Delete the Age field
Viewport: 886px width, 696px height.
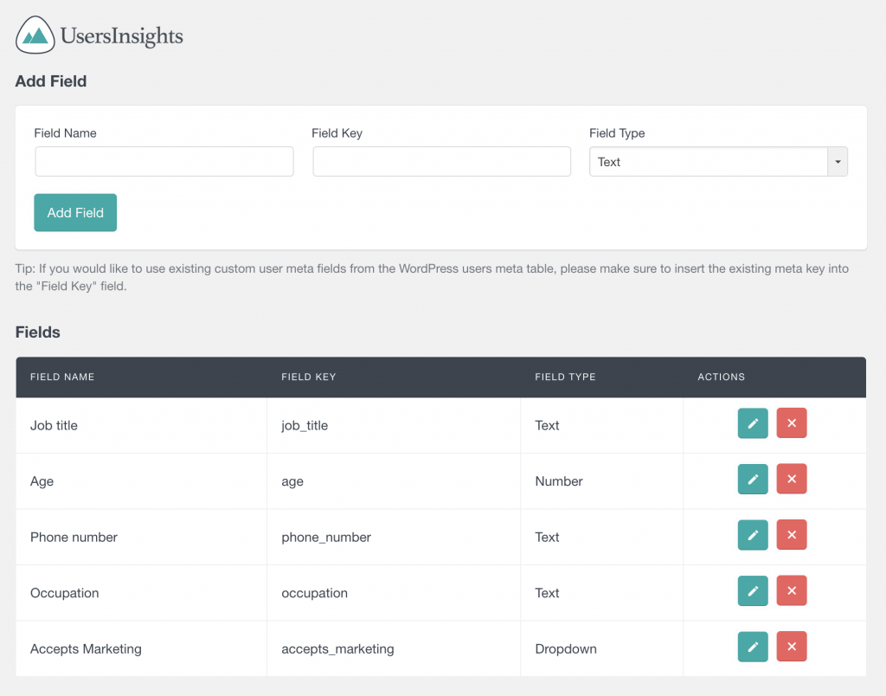(x=791, y=479)
